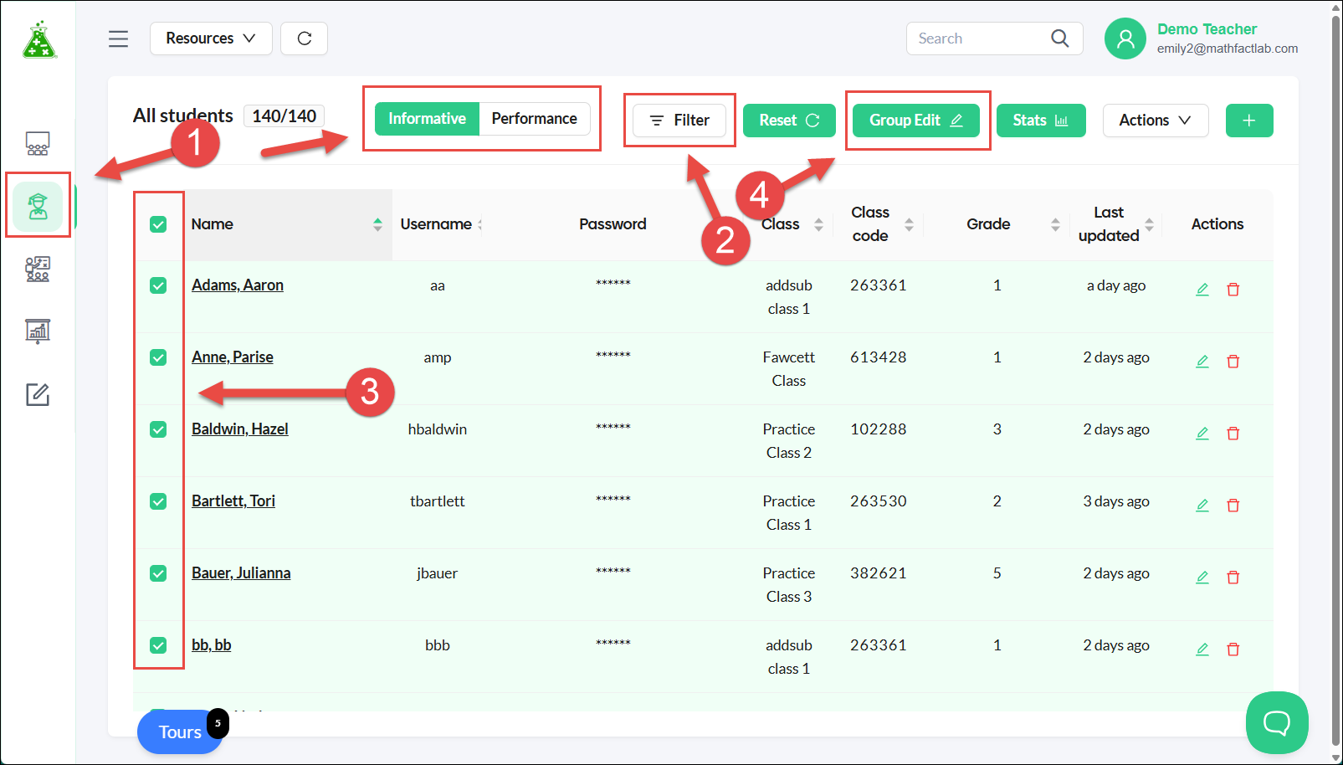Open the chat support bubble

[x=1277, y=722]
